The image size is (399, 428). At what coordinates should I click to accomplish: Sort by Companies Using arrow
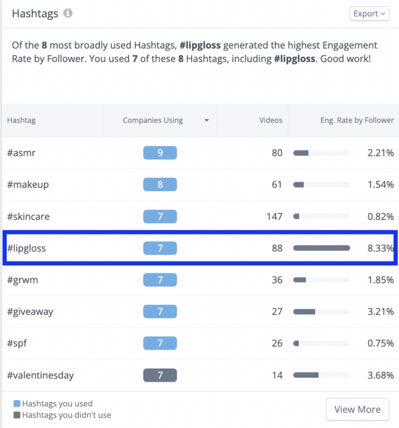tap(206, 120)
